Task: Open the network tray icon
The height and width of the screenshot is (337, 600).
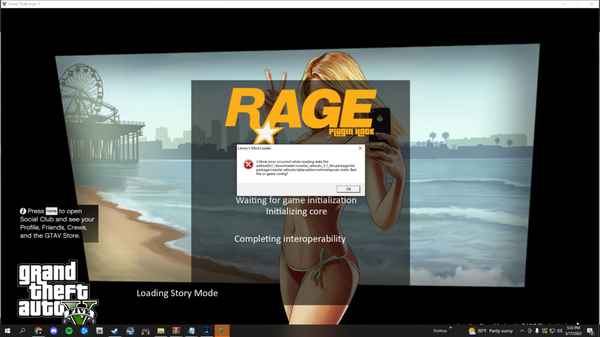Action: pyautogui.click(x=552, y=331)
